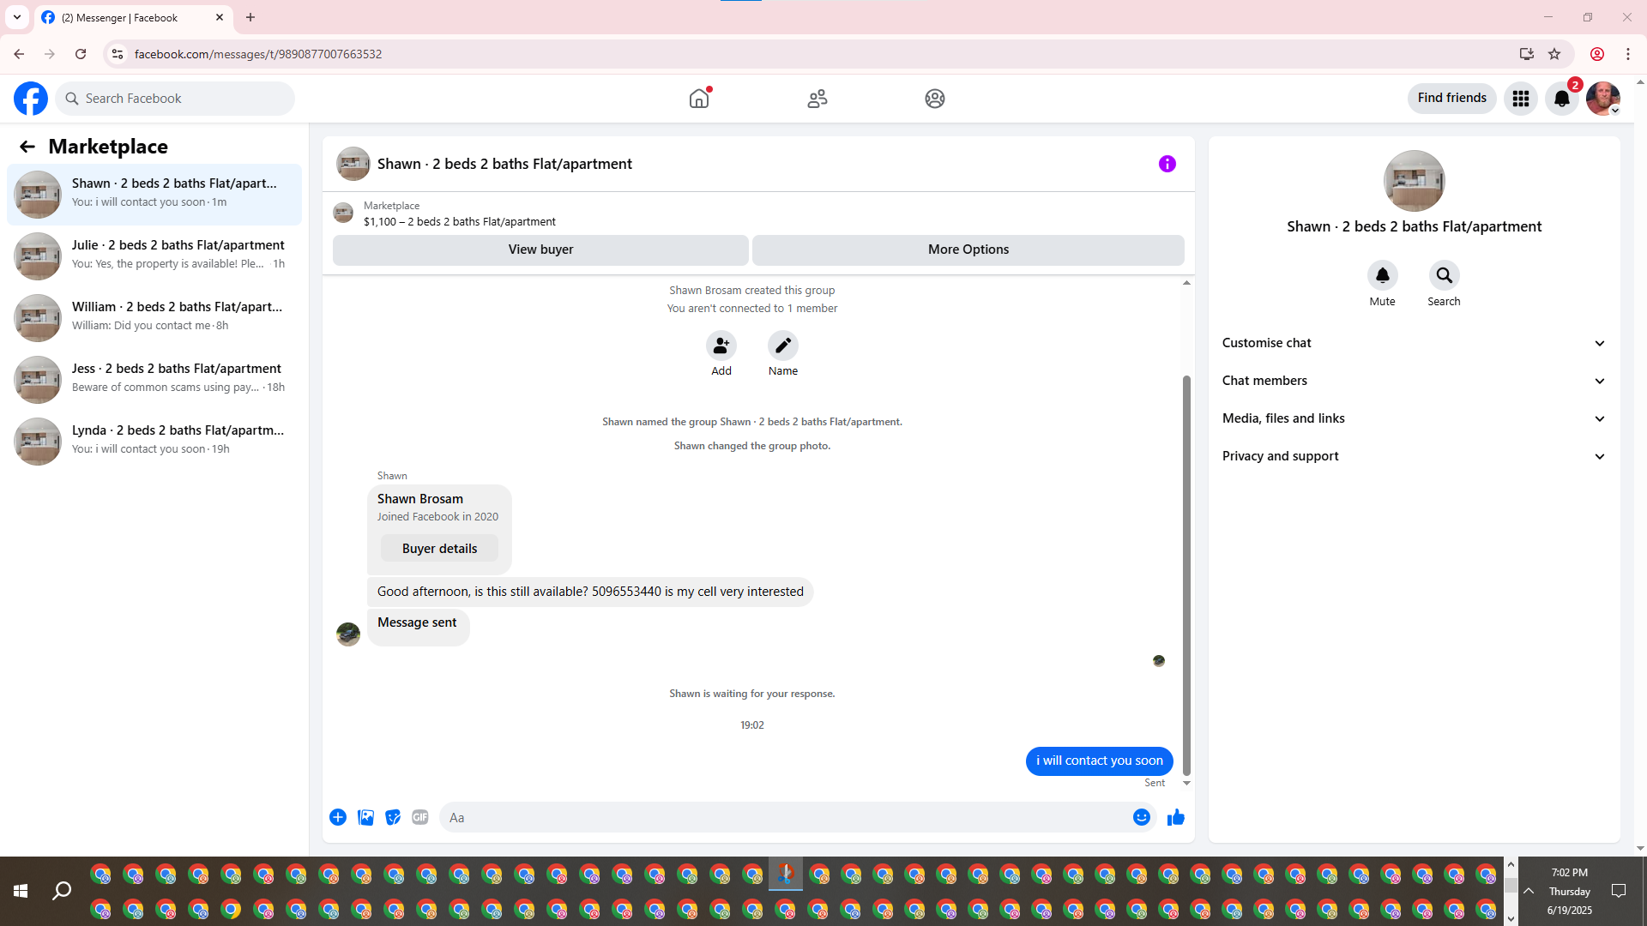Open Lynda's apartment conversation
This screenshot has height=926, width=1647.
[154, 442]
